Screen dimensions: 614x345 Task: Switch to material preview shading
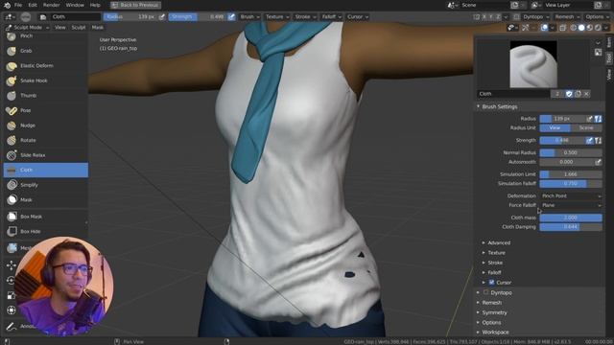(x=590, y=28)
